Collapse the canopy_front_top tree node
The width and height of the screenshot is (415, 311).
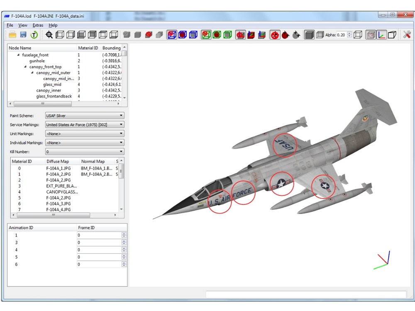[x=25, y=67]
